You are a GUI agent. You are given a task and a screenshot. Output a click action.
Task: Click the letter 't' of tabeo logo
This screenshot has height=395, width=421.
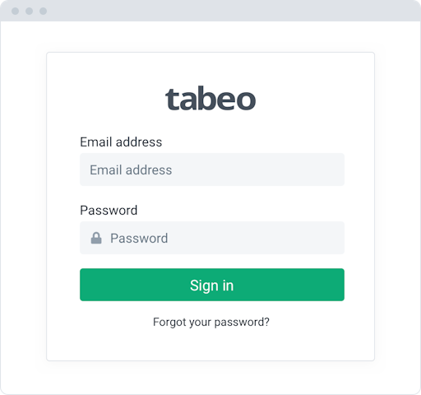[x=169, y=100]
